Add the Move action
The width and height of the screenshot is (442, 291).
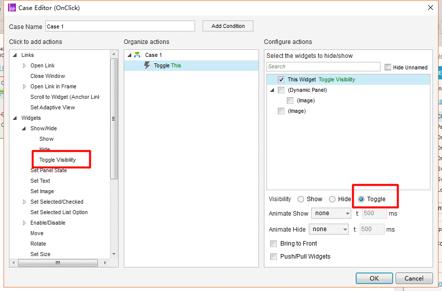pyautogui.click(x=37, y=233)
